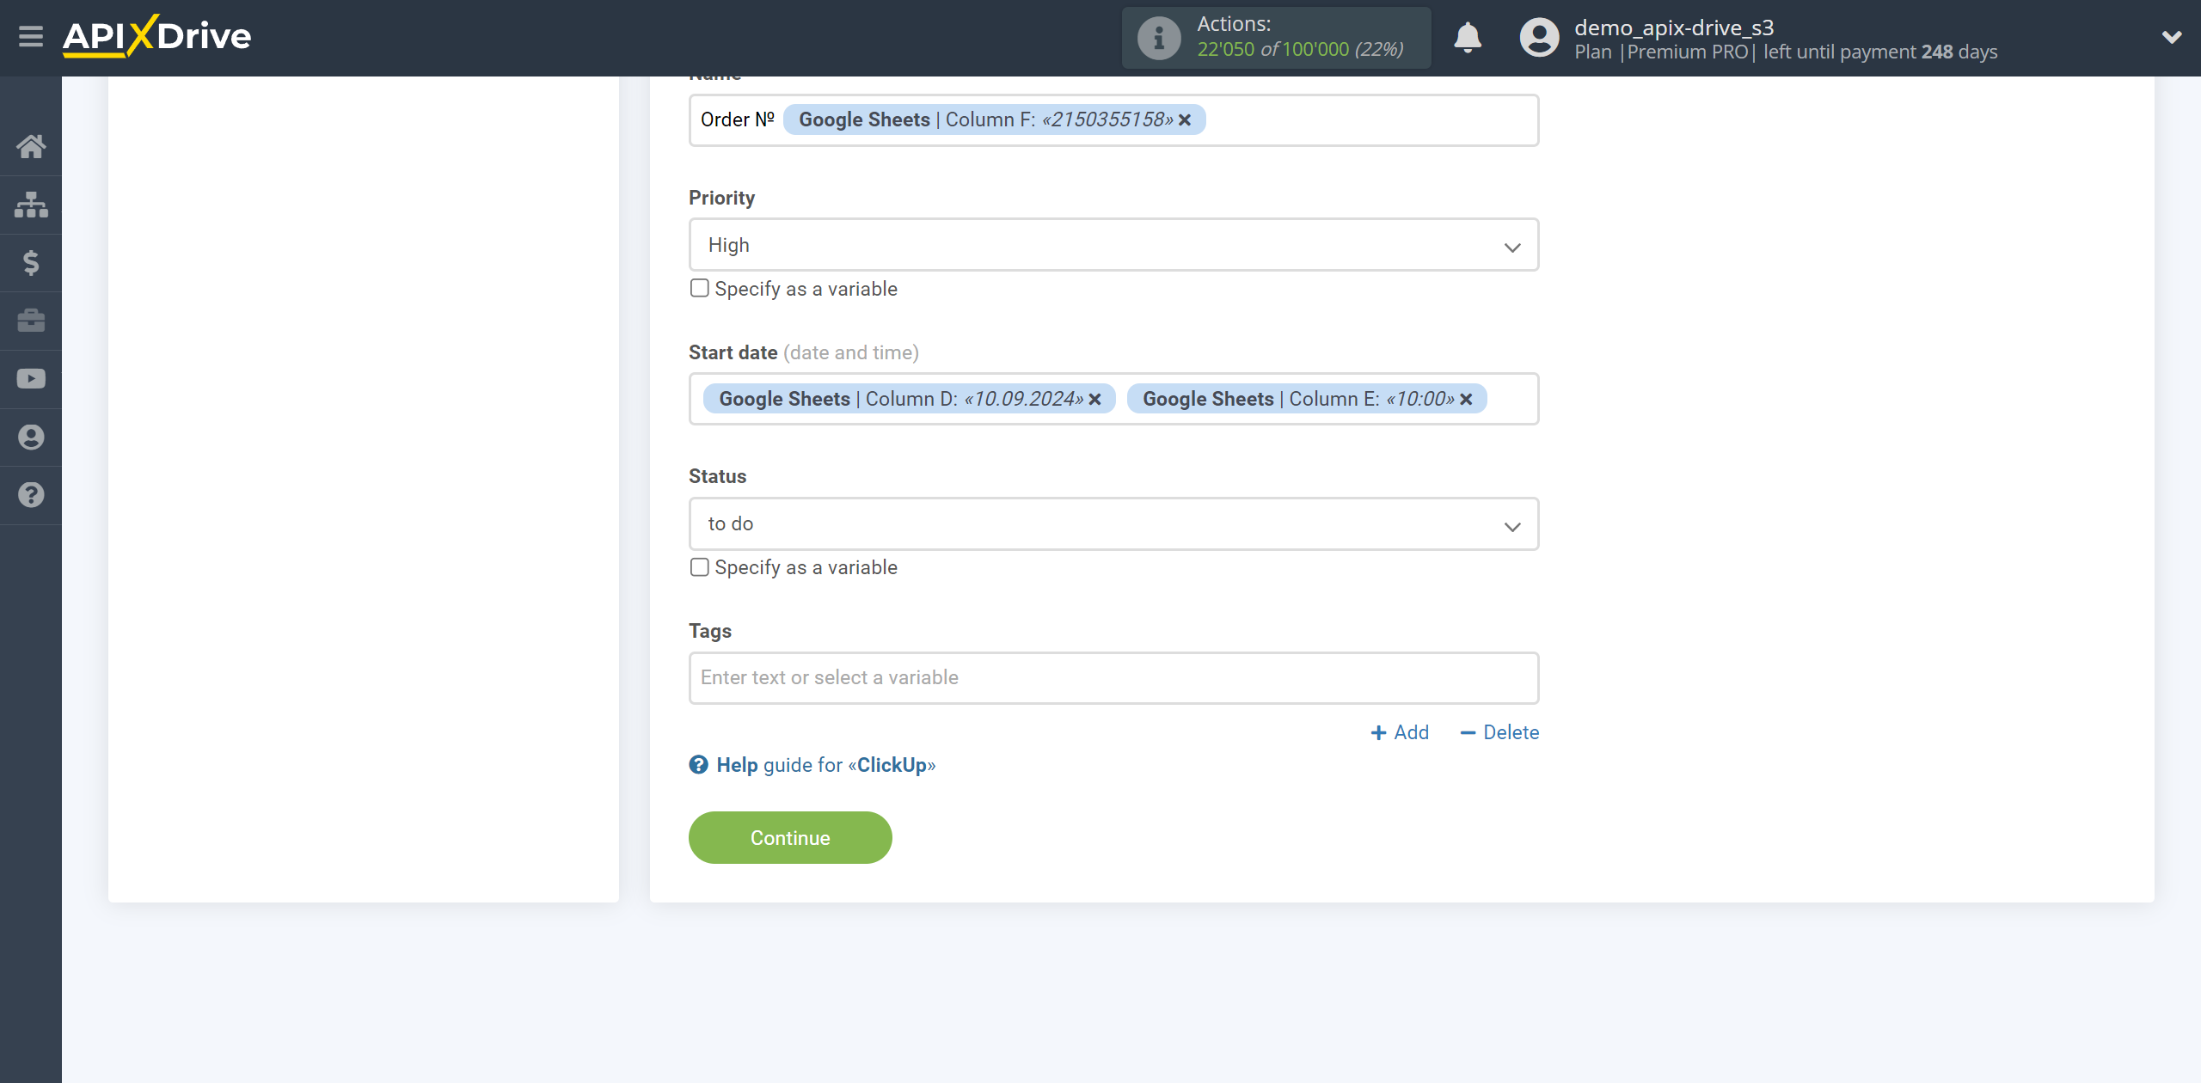Viewport: 2201px width, 1083px height.
Task: Remove Google Sheets Column F tag
Action: point(1185,119)
